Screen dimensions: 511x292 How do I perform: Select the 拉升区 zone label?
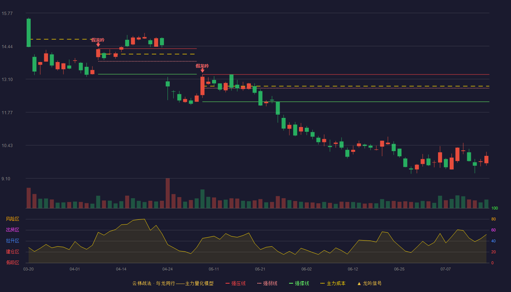pos(12,241)
